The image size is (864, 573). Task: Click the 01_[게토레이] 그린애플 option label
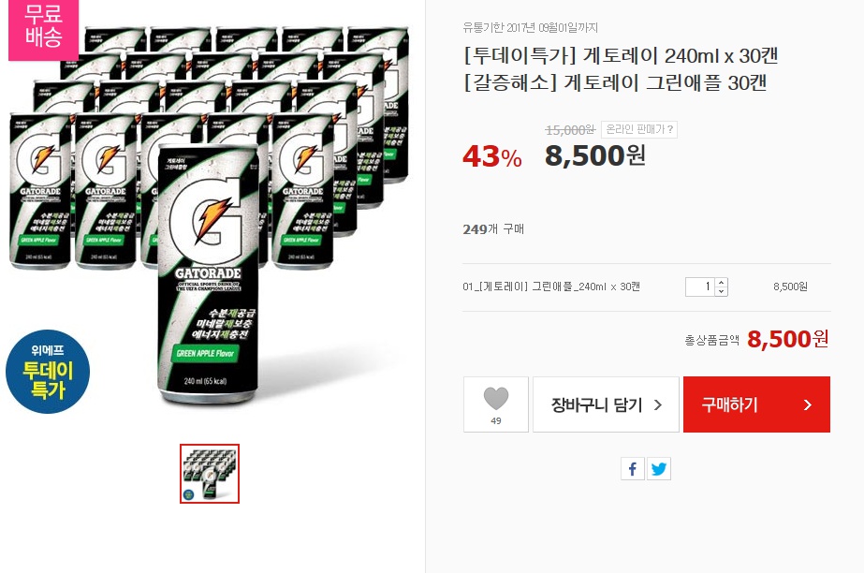point(551,286)
